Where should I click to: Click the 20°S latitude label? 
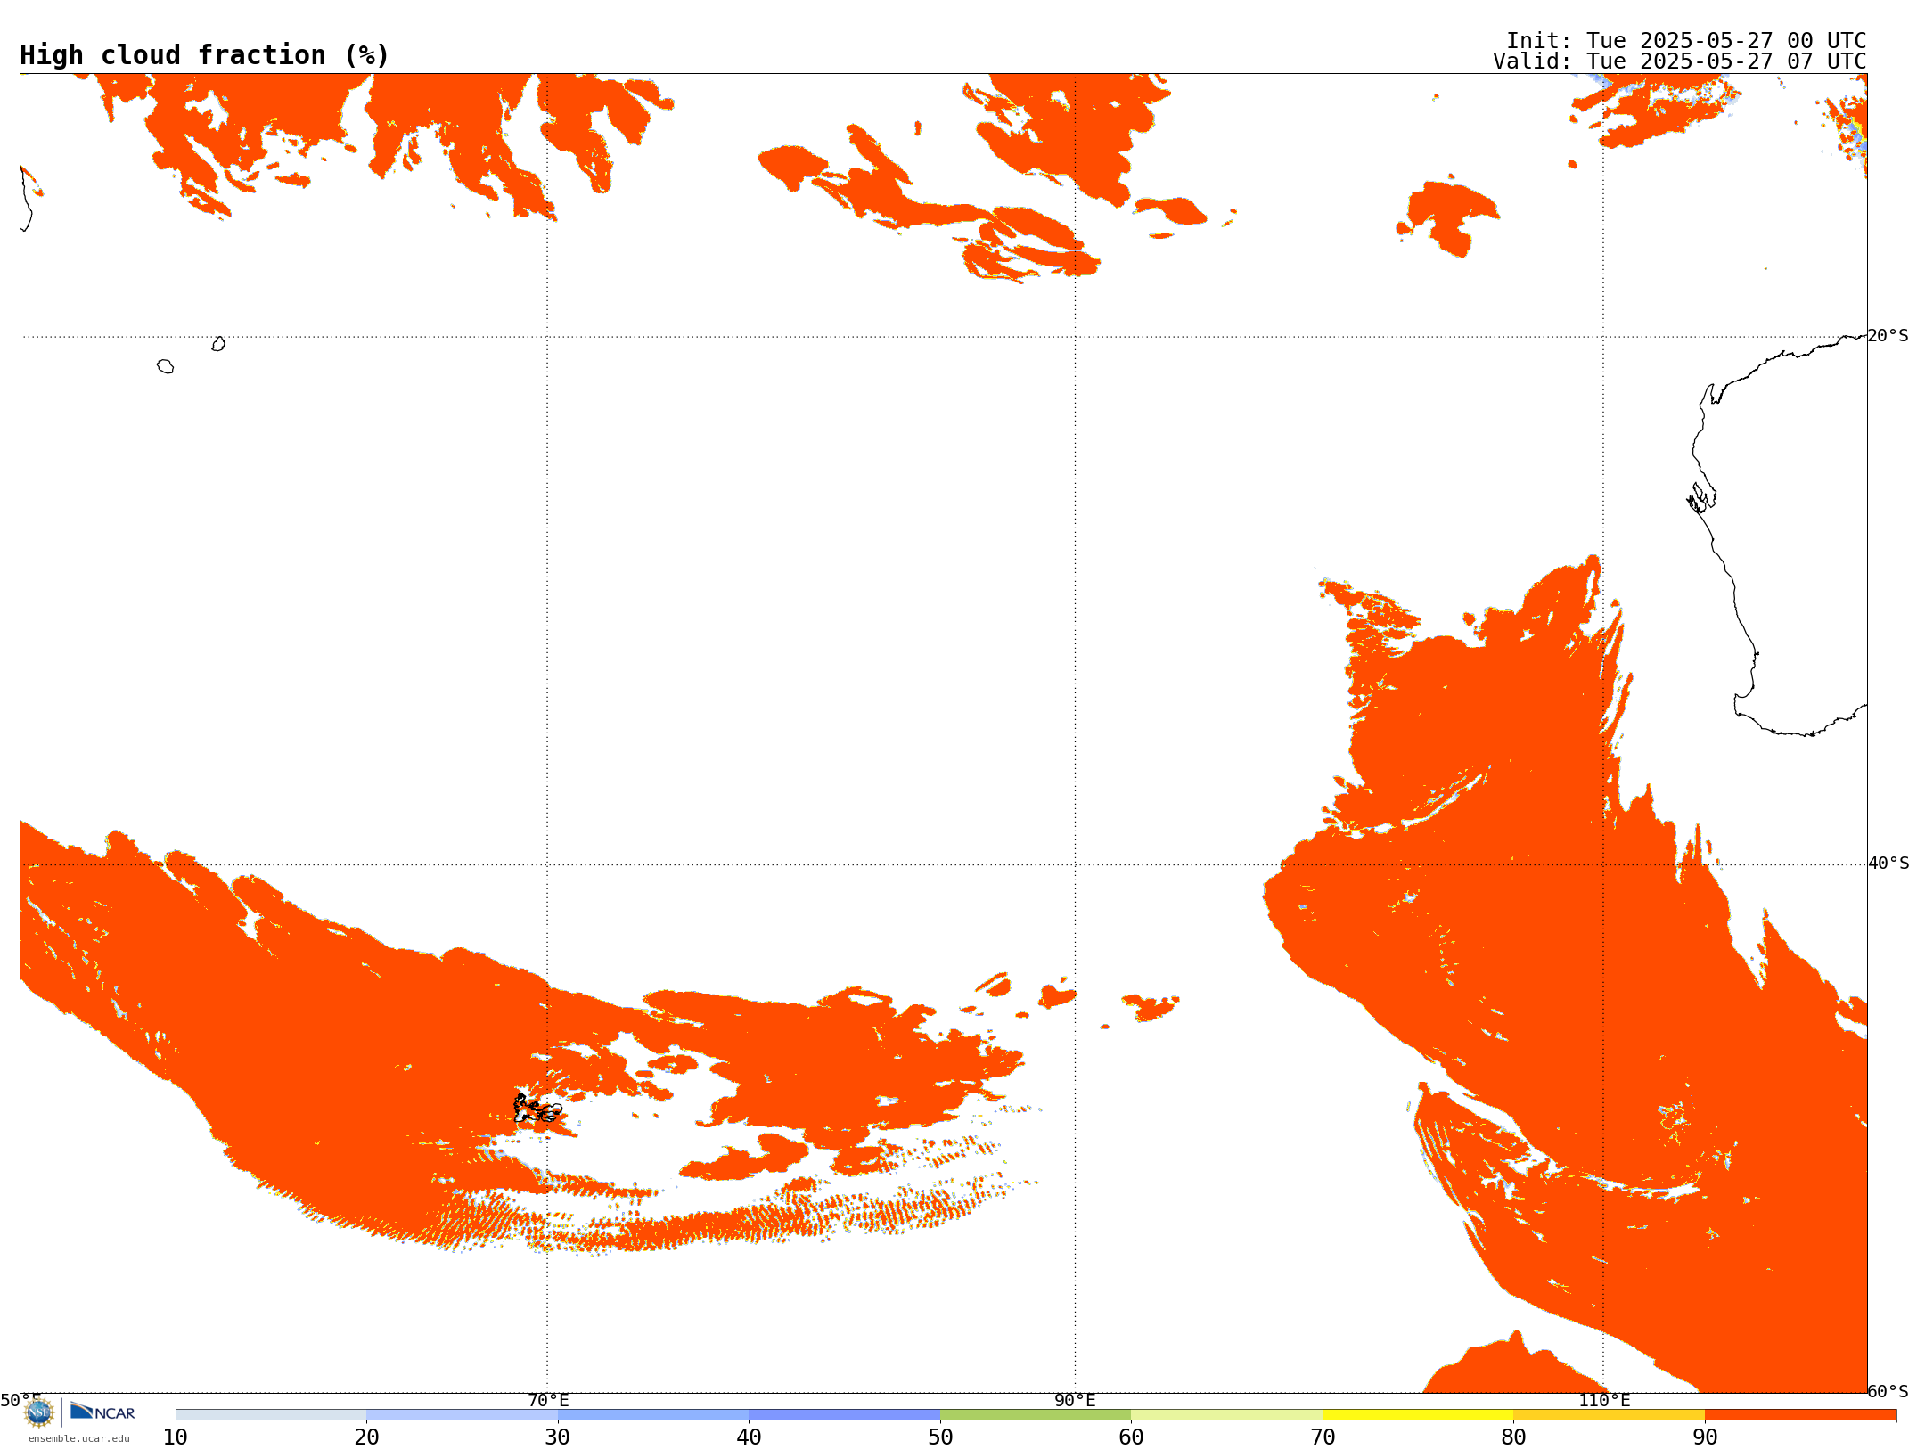(1888, 336)
